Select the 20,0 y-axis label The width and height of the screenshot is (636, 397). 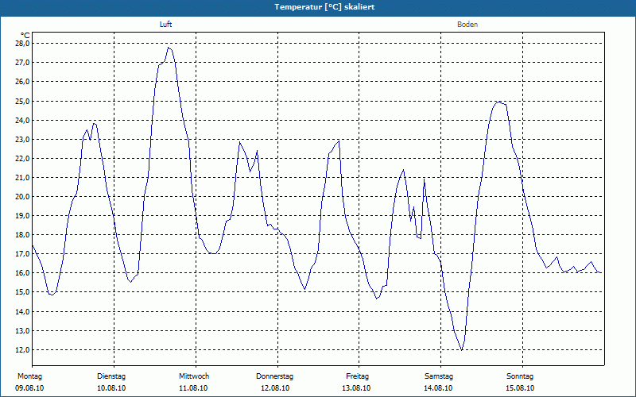coord(23,196)
